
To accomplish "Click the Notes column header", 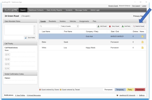I will pos(142,32).
